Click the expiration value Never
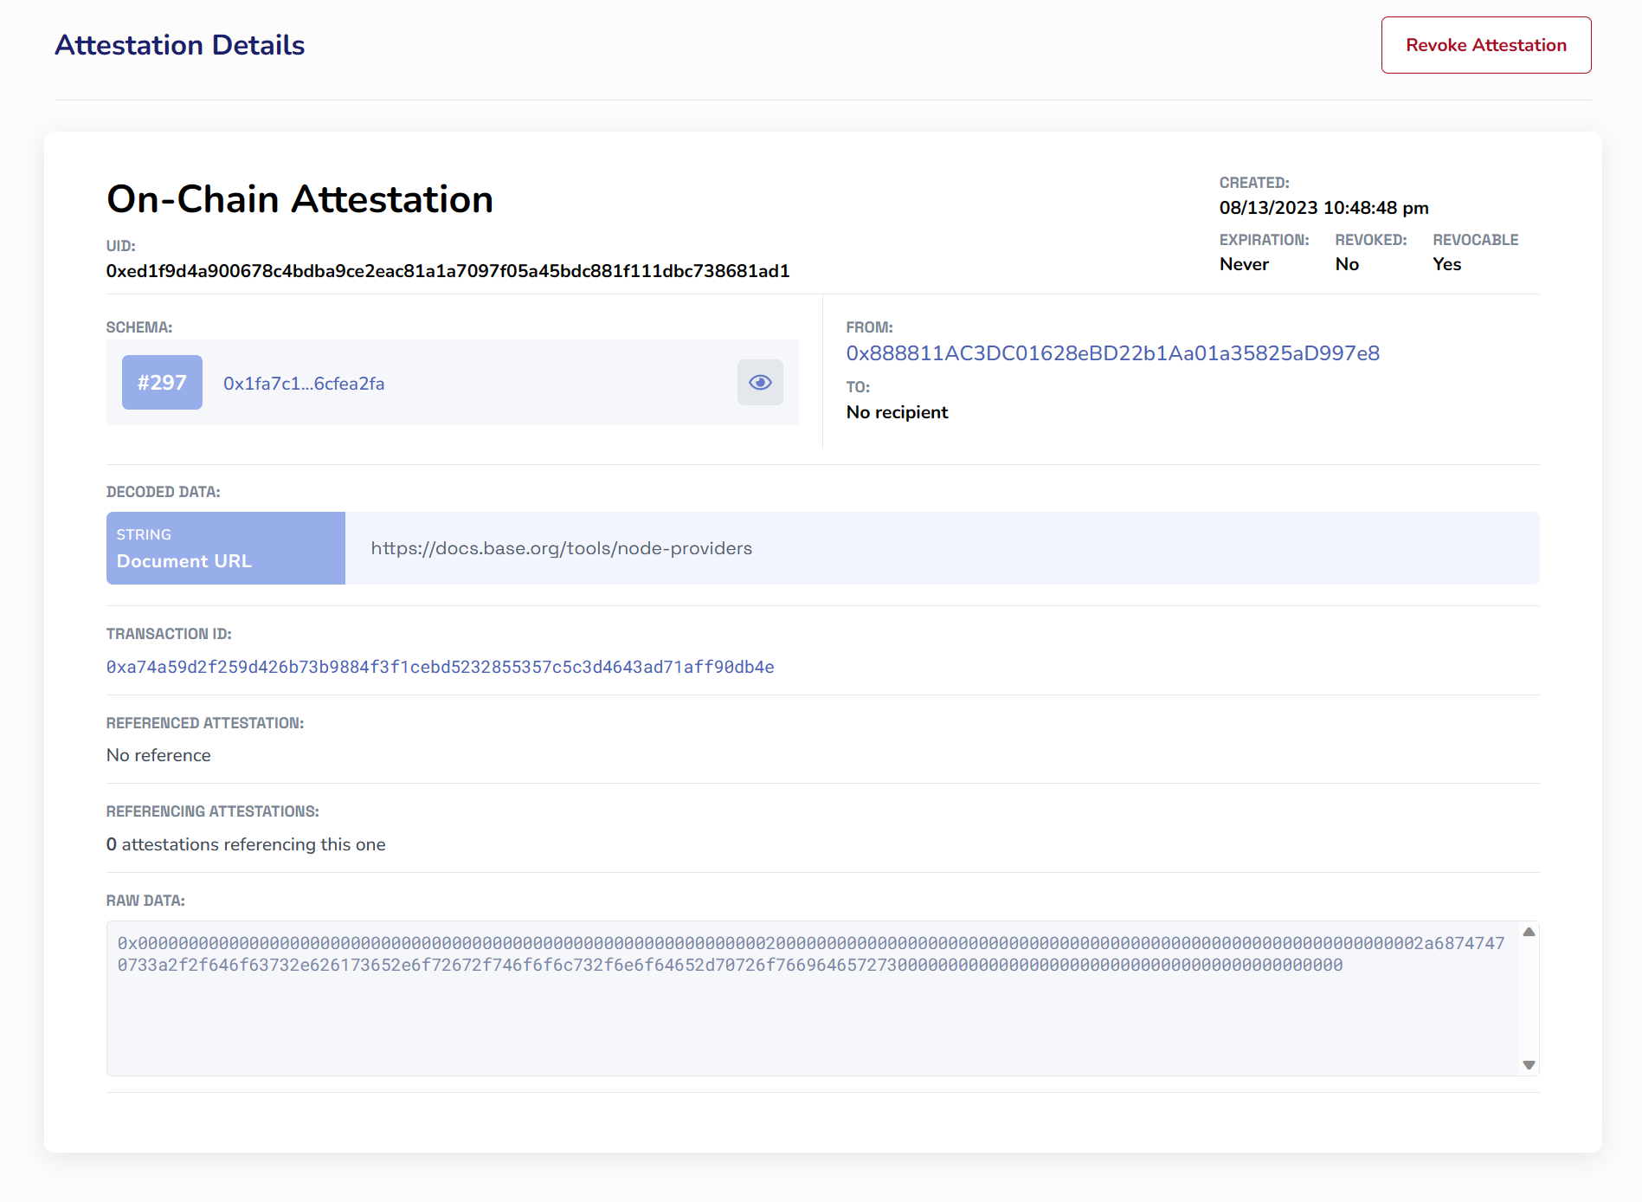This screenshot has width=1642, height=1202. tap(1244, 264)
